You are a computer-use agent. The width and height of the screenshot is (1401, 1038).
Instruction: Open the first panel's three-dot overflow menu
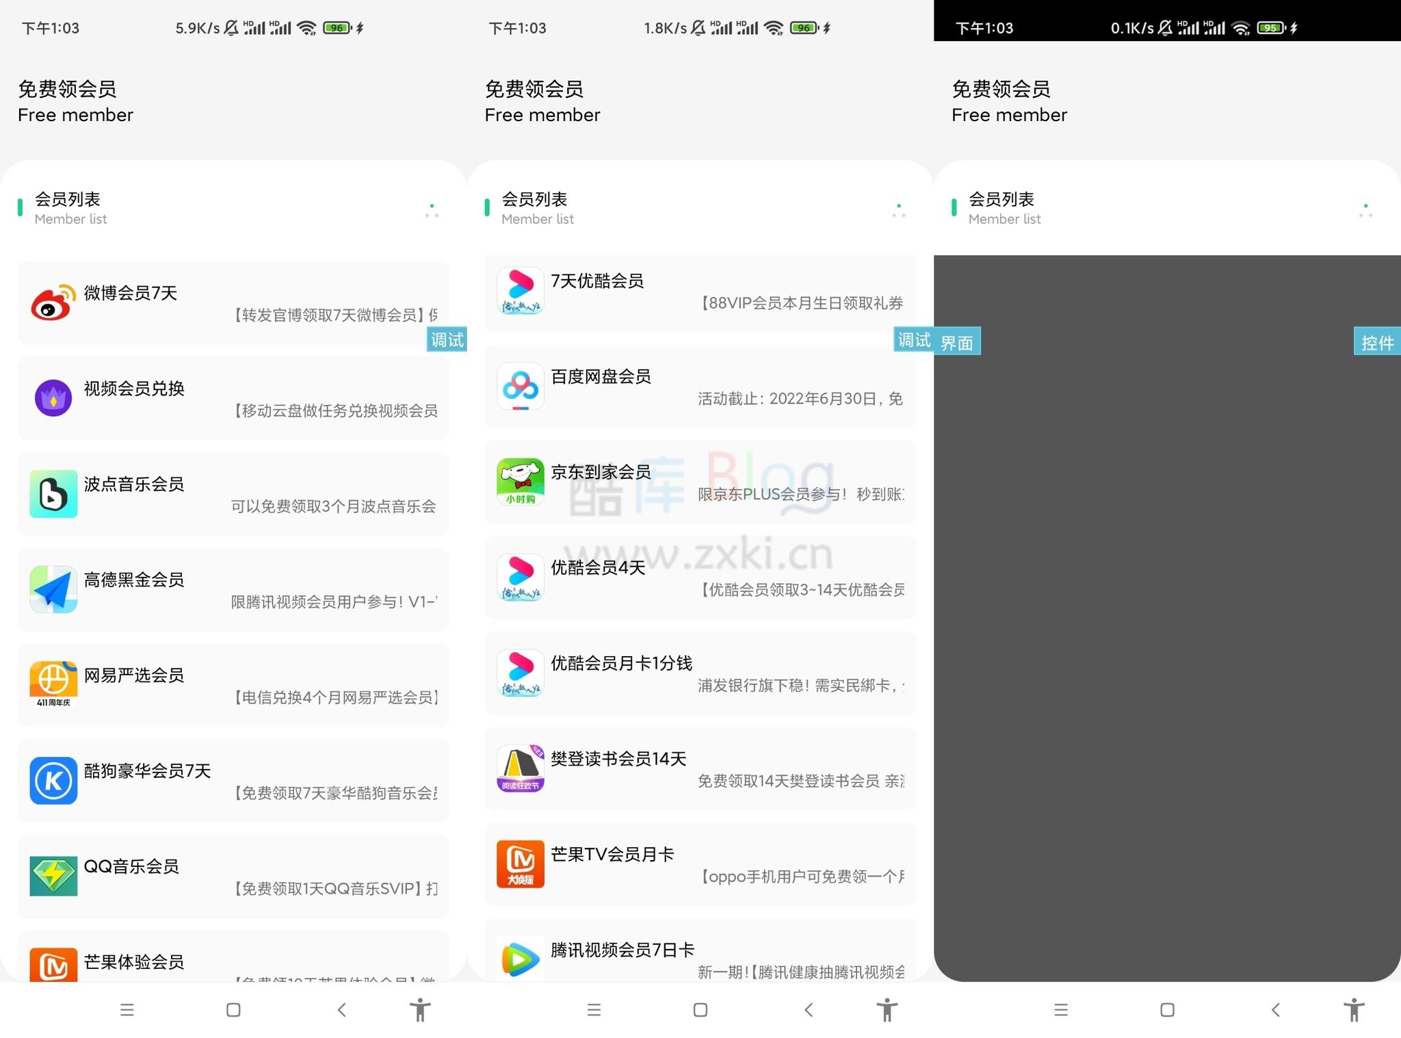pyautogui.click(x=432, y=211)
